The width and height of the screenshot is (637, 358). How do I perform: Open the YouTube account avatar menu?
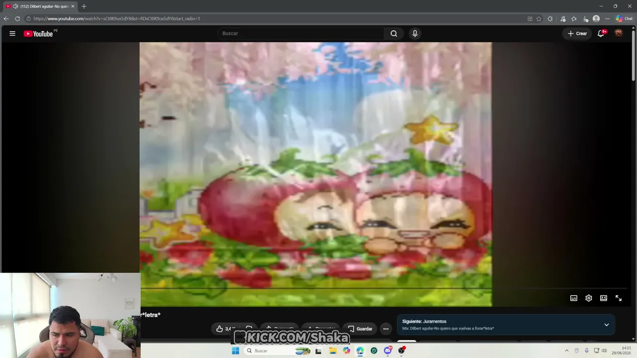click(x=619, y=33)
